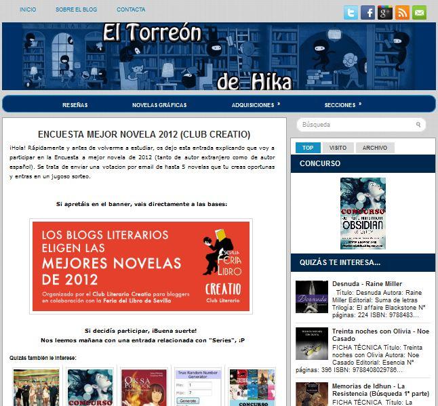Go to INICIO page
The height and width of the screenshot is (406, 438).
28,9
